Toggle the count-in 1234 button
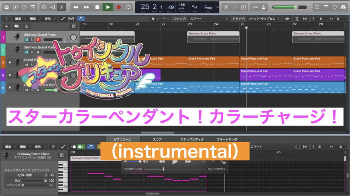The image size is (350, 196). (254, 7)
